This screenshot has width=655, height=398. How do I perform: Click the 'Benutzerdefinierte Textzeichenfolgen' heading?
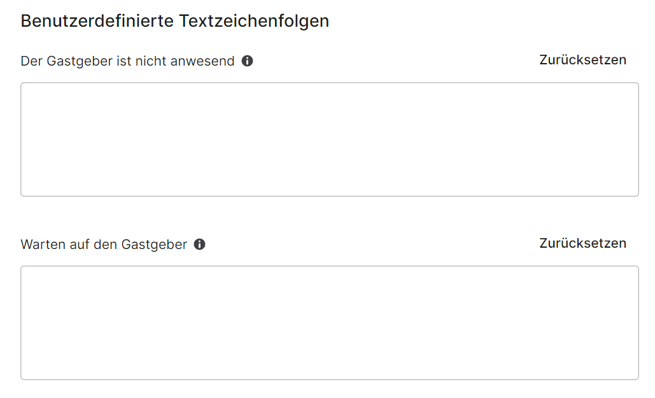[x=174, y=21]
